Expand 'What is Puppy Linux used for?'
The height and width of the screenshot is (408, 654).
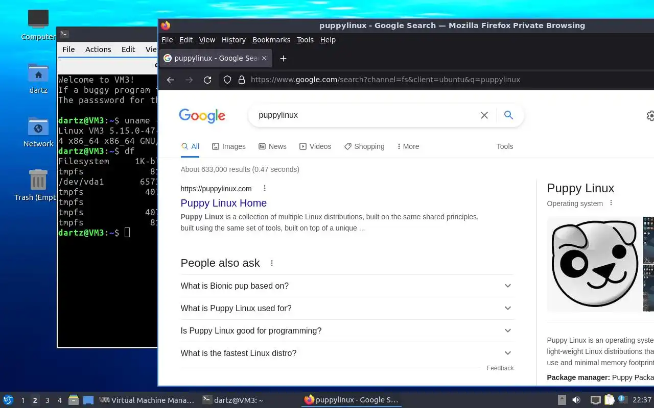(x=347, y=308)
